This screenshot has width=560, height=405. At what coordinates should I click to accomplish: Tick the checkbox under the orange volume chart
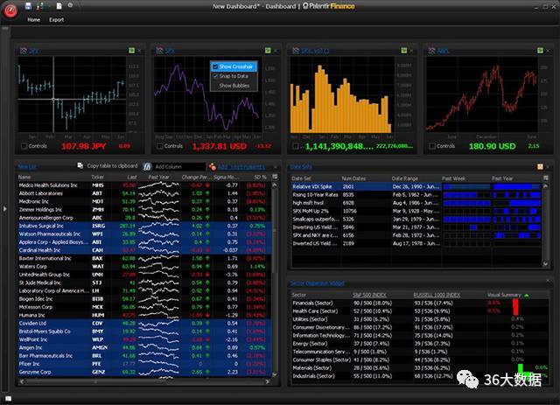(x=296, y=146)
